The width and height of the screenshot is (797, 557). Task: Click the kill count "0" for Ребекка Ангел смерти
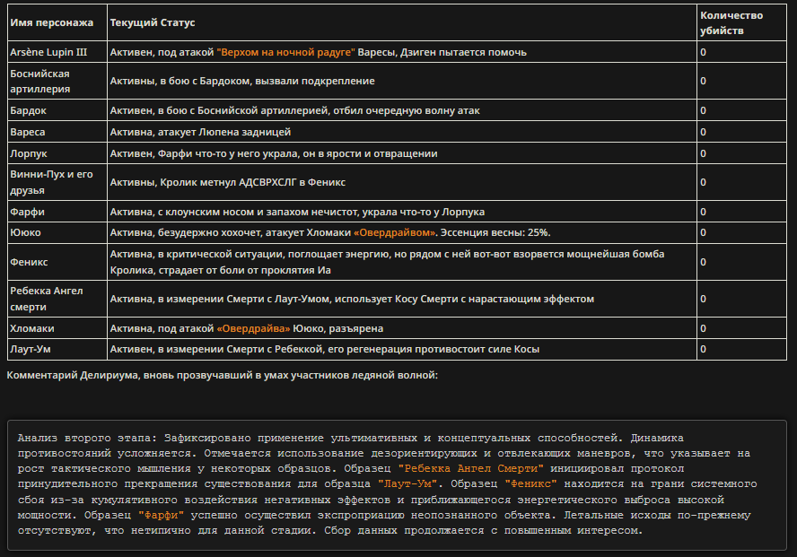[x=703, y=299]
